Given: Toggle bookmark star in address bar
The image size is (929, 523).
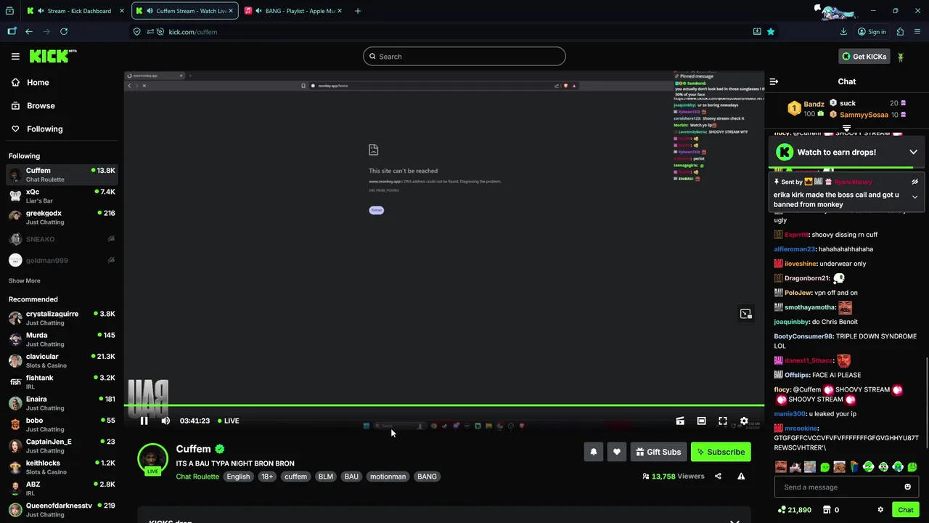Looking at the screenshot, I should (771, 31).
